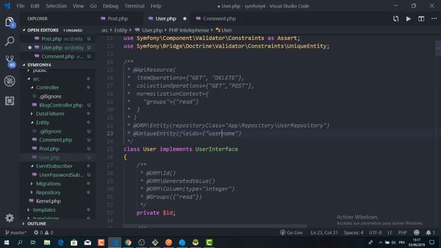Split the editor to the right

point(421,19)
